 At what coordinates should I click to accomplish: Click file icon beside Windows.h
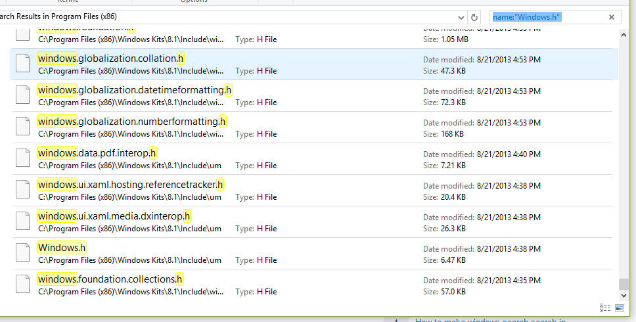(23, 253)
